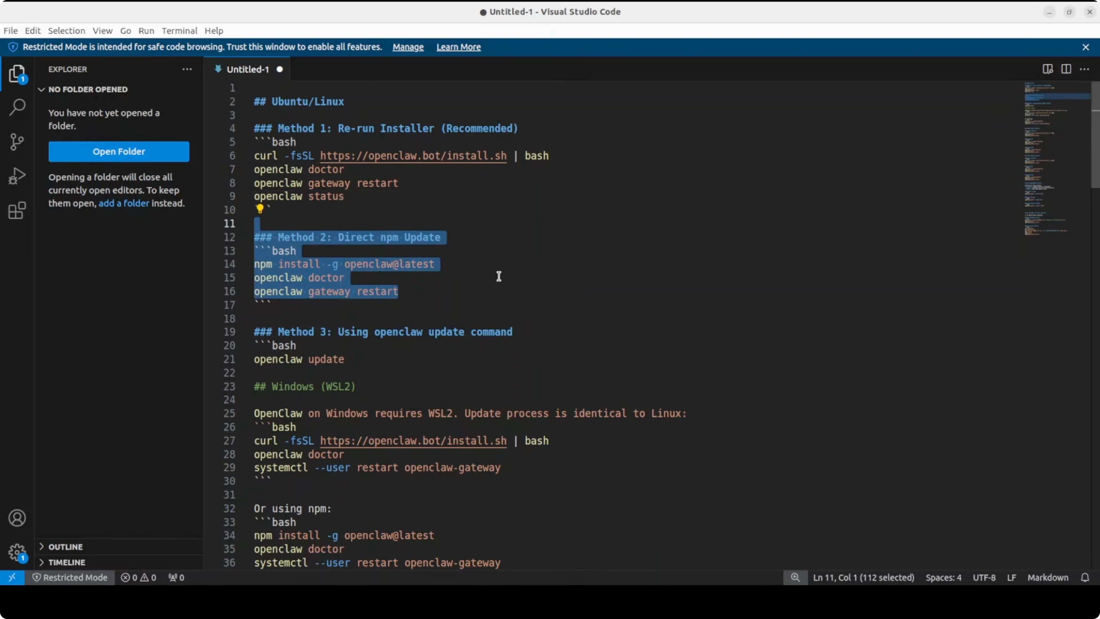Open the Source Control view
The width and height of the screenshot is (1100, 619).
[x=17, y=141]
